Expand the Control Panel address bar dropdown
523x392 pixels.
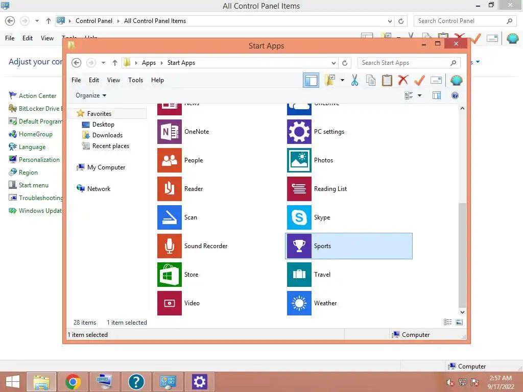(390, 21)
